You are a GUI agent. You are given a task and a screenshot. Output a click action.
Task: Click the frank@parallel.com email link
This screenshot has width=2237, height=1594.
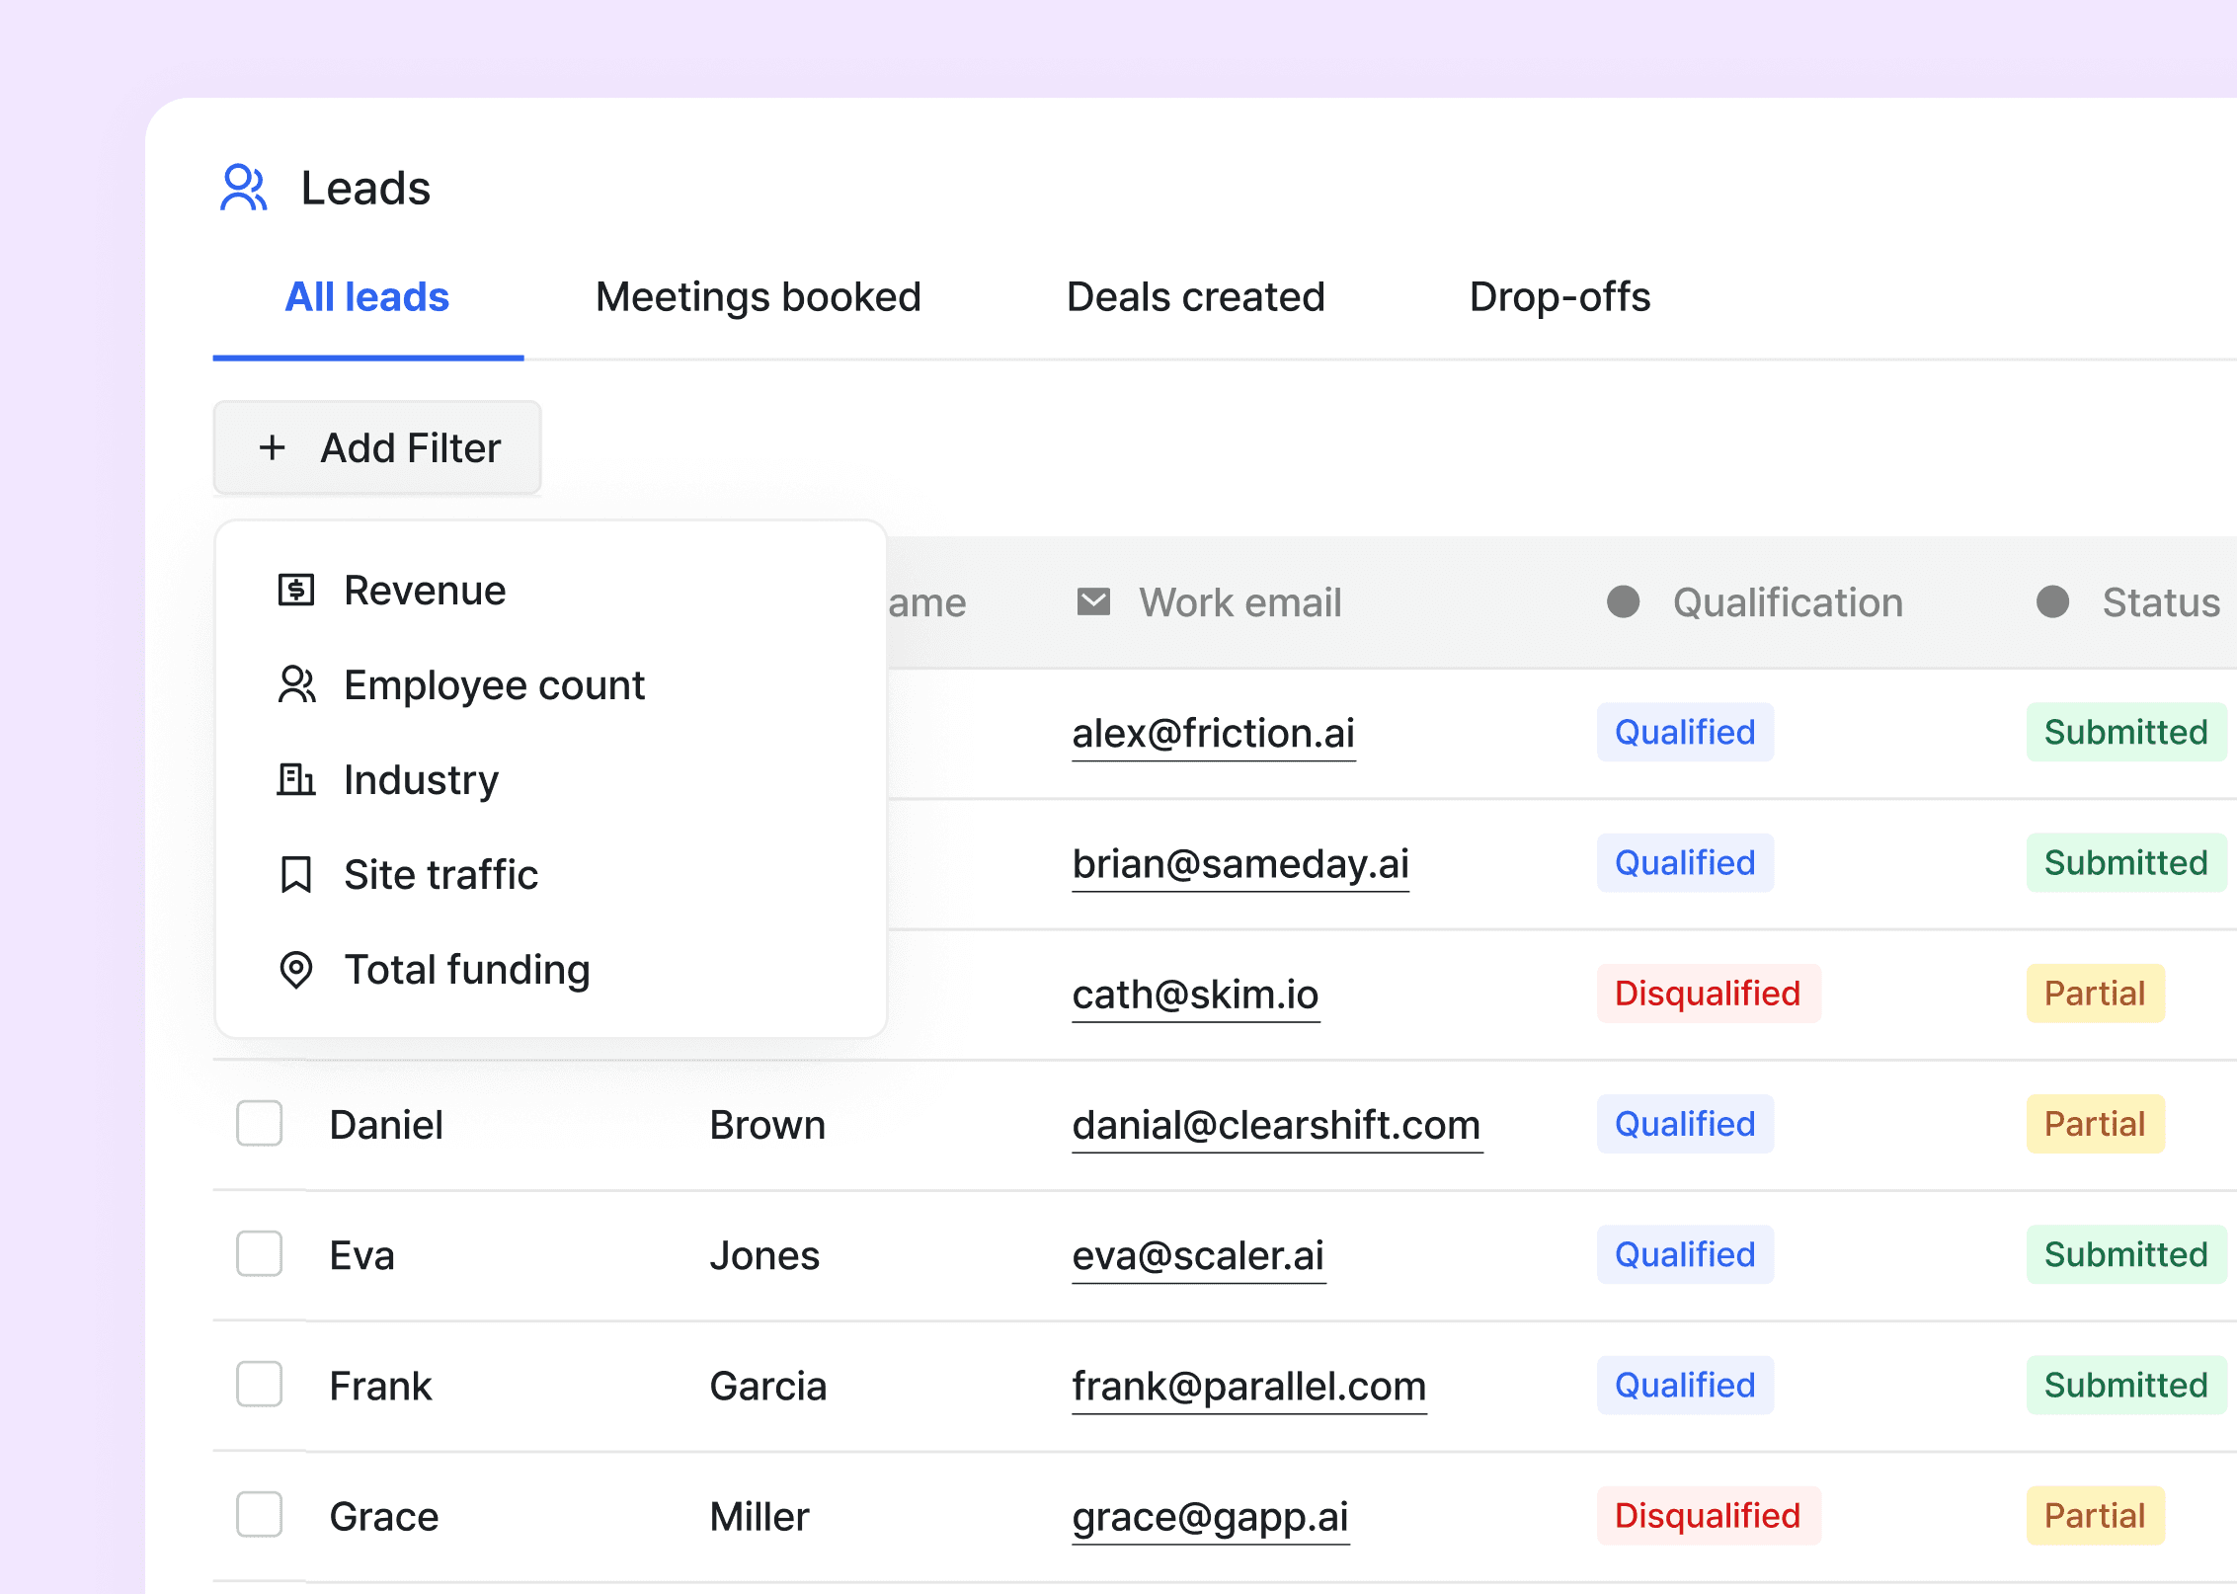[x=1248, y=1387]
